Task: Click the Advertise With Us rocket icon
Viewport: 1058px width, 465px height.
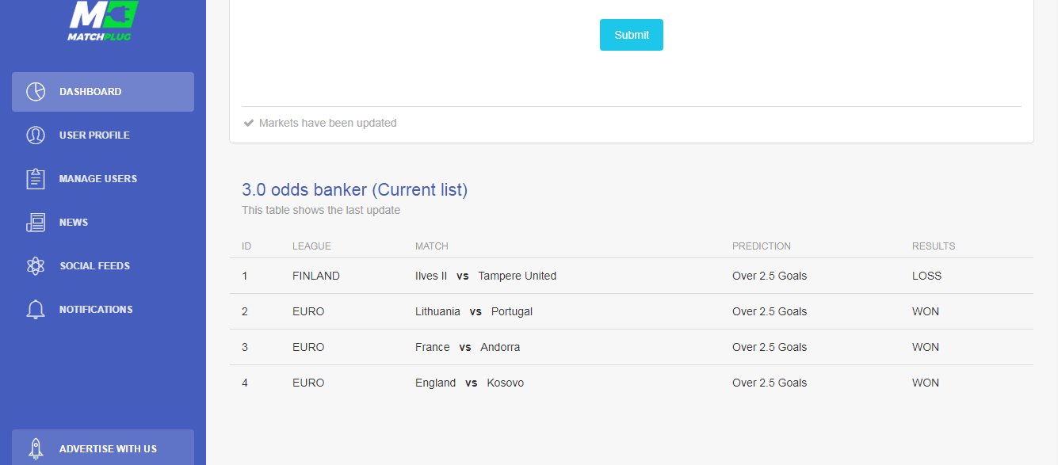Action: [x=36, y=449]
